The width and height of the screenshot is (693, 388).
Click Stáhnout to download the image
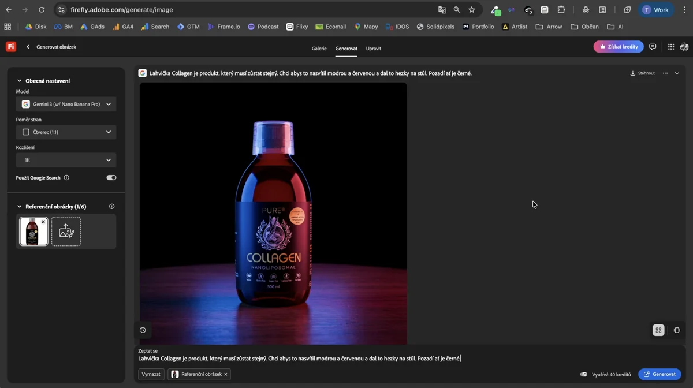pyautogui.click(x=642, y=73)
